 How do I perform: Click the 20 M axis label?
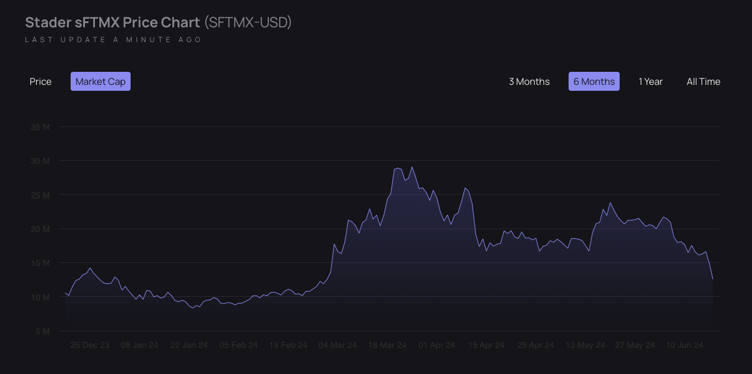(40, 229)
